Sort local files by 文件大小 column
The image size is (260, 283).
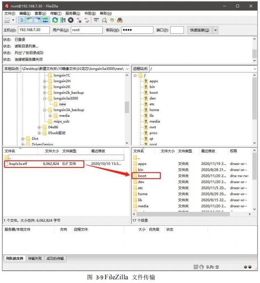tap(52, 151)
